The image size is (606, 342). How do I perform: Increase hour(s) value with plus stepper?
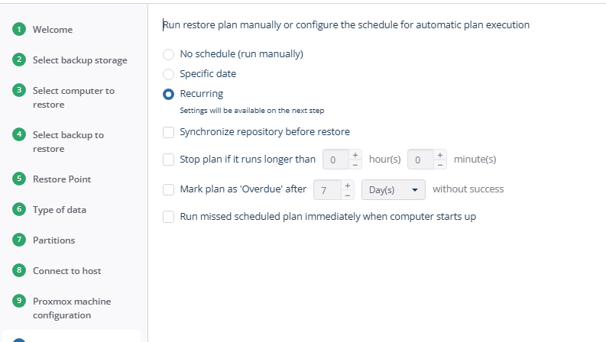click(x=355, y=155)
